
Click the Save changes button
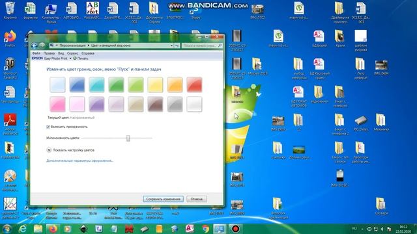[x=163, y=199]
